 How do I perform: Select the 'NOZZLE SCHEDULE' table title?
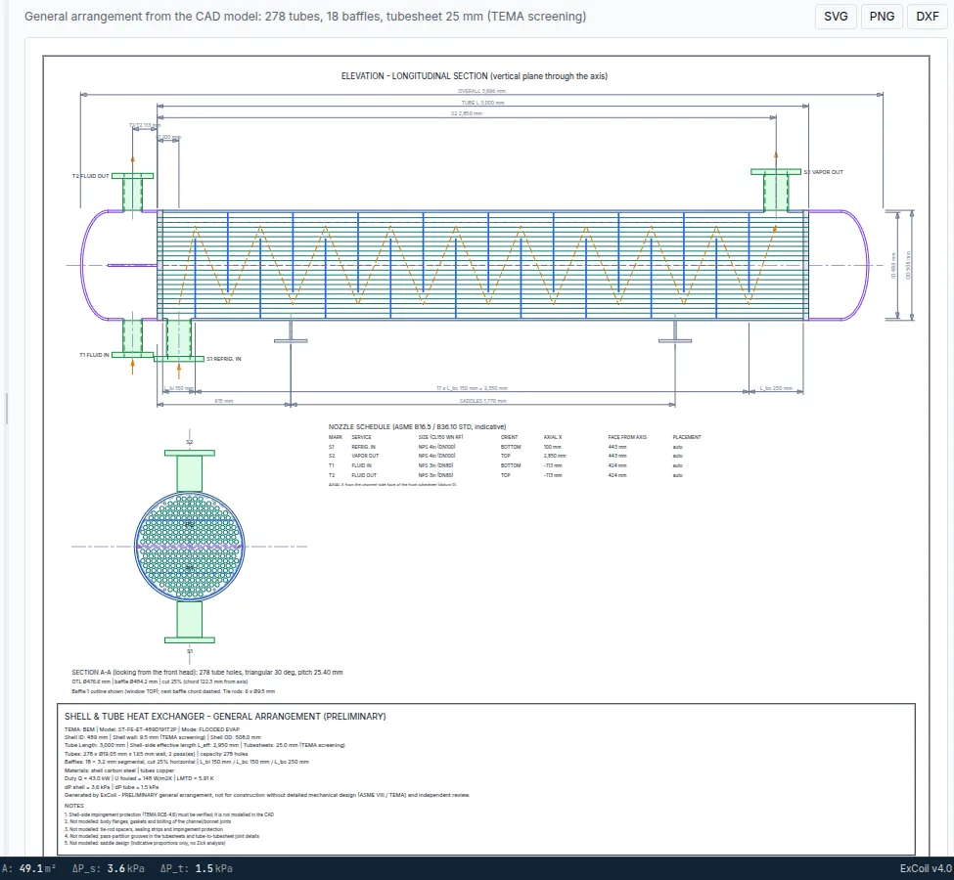(x=418, y=427)
